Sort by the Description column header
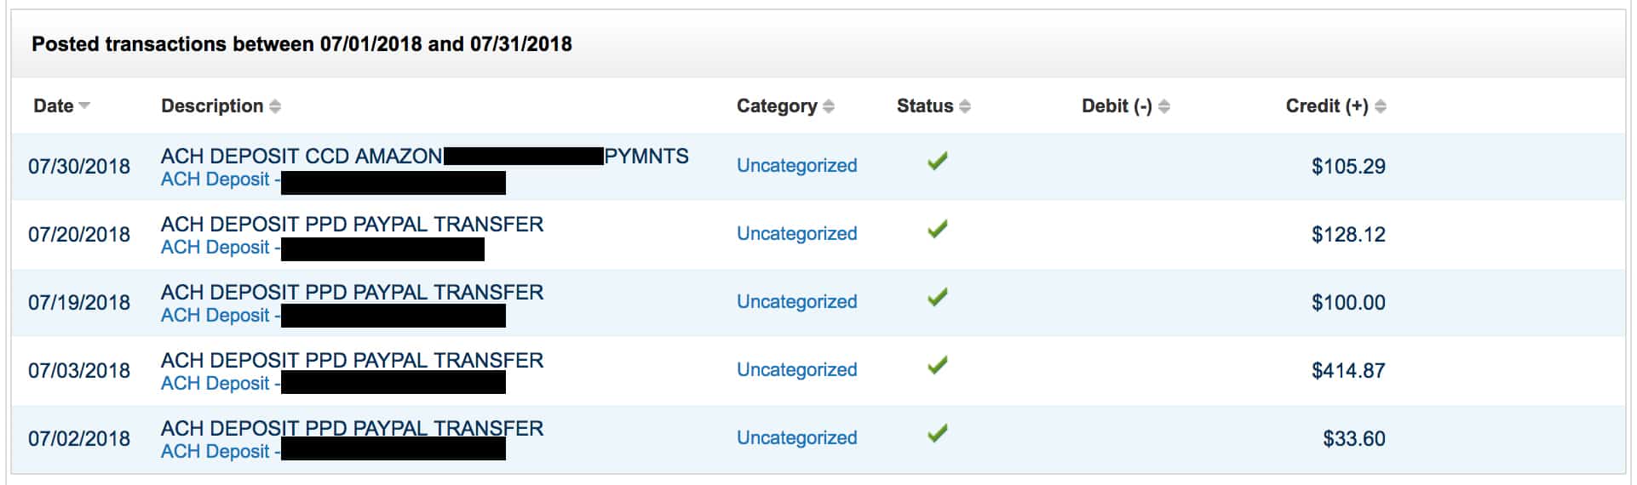 (212, 106)
